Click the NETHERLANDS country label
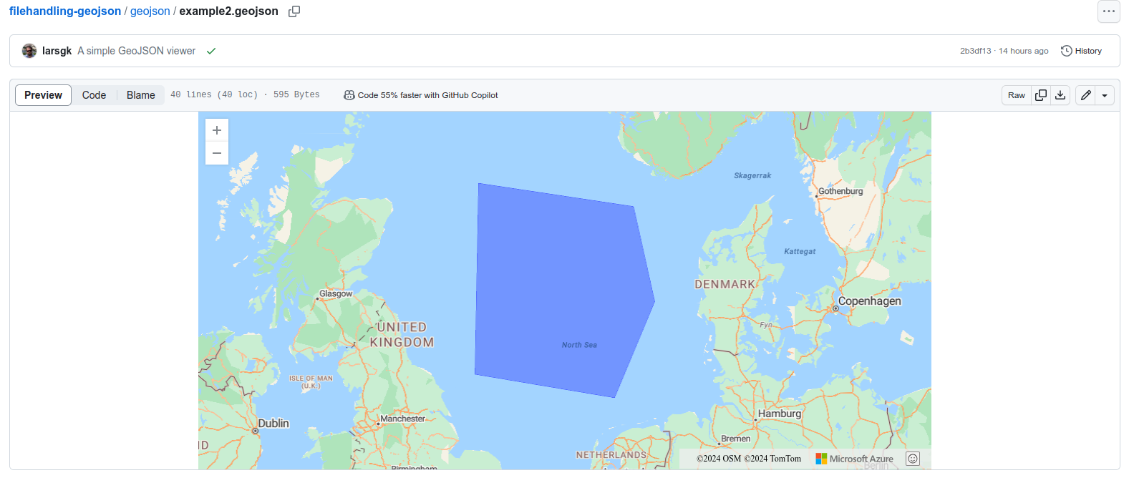Screen dimensions: 1129x493 pos(611,455)
